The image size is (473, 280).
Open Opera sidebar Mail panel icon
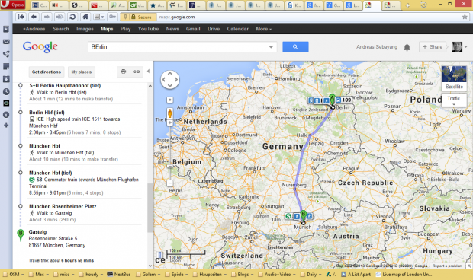(x=6, y=42)
